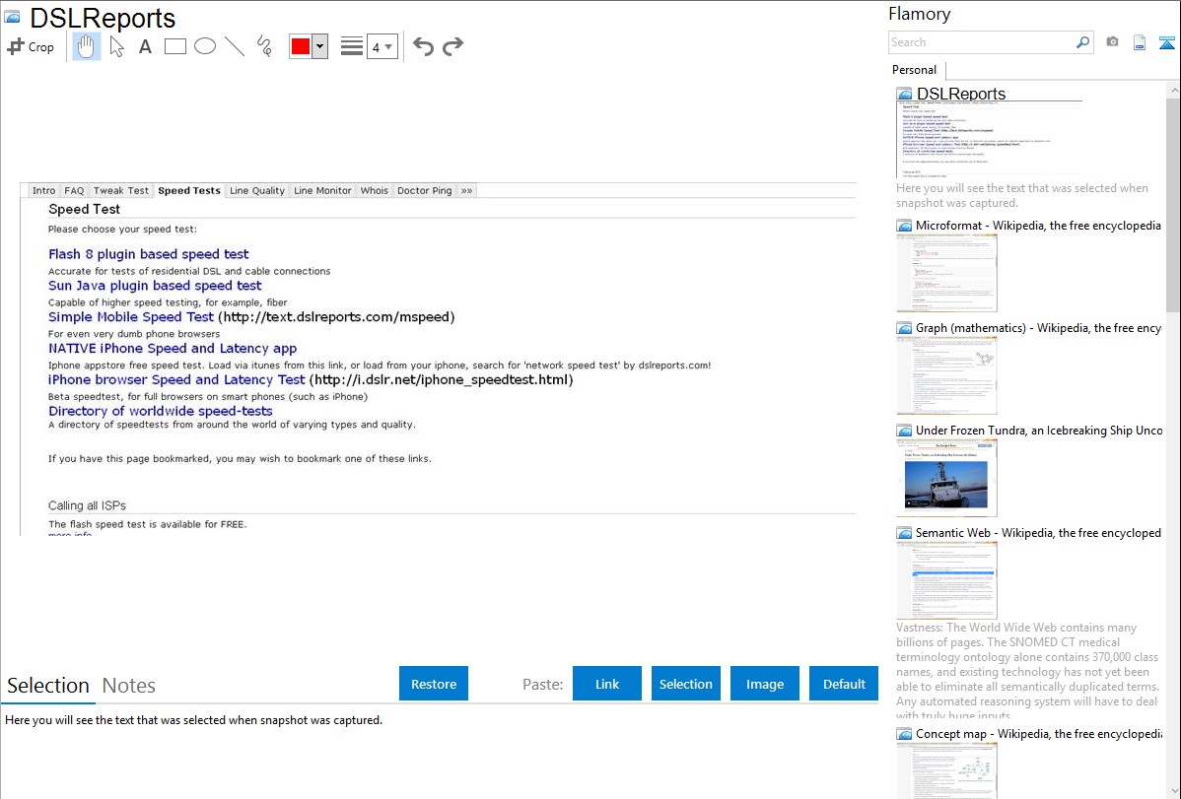
Task: Pick the ellipse drawing tool
Action: (205, 46)
